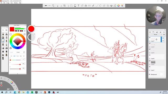Toggle visibility of Background layer
Image resolution: width=168 pixels, height=94 pixels.
click(x=150, y=74)
